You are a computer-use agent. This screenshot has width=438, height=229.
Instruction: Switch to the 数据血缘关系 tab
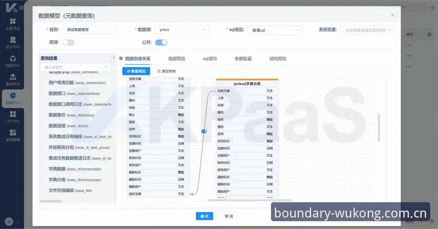[138, 59]
